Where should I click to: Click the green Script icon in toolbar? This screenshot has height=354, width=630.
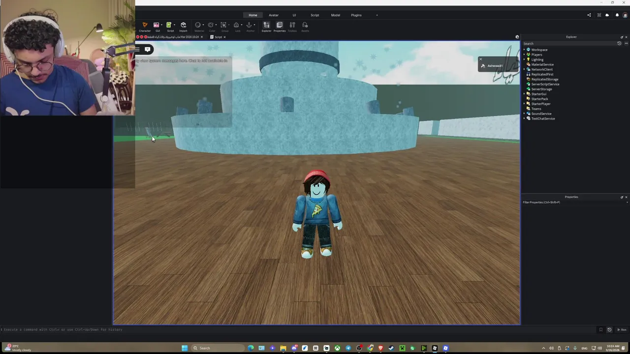(x=169, y=25)
